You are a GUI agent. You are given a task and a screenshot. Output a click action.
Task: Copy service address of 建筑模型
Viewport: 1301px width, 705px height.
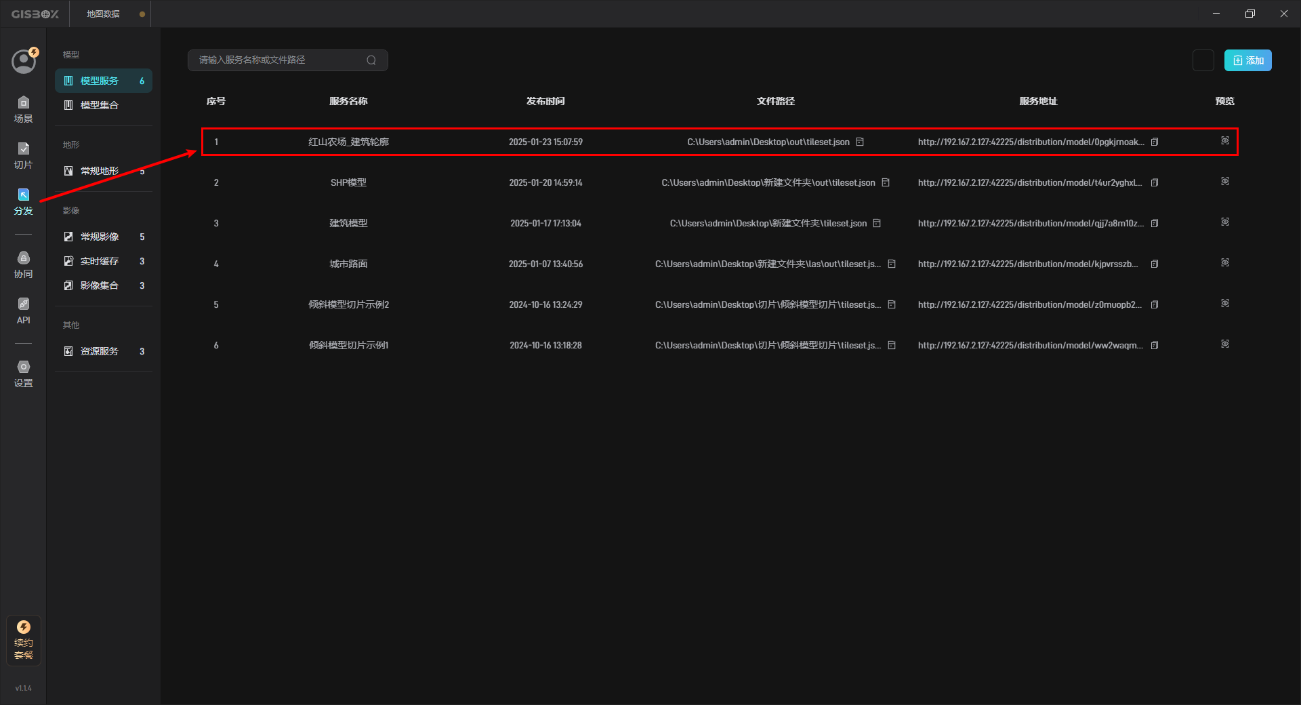point(1155,223)
